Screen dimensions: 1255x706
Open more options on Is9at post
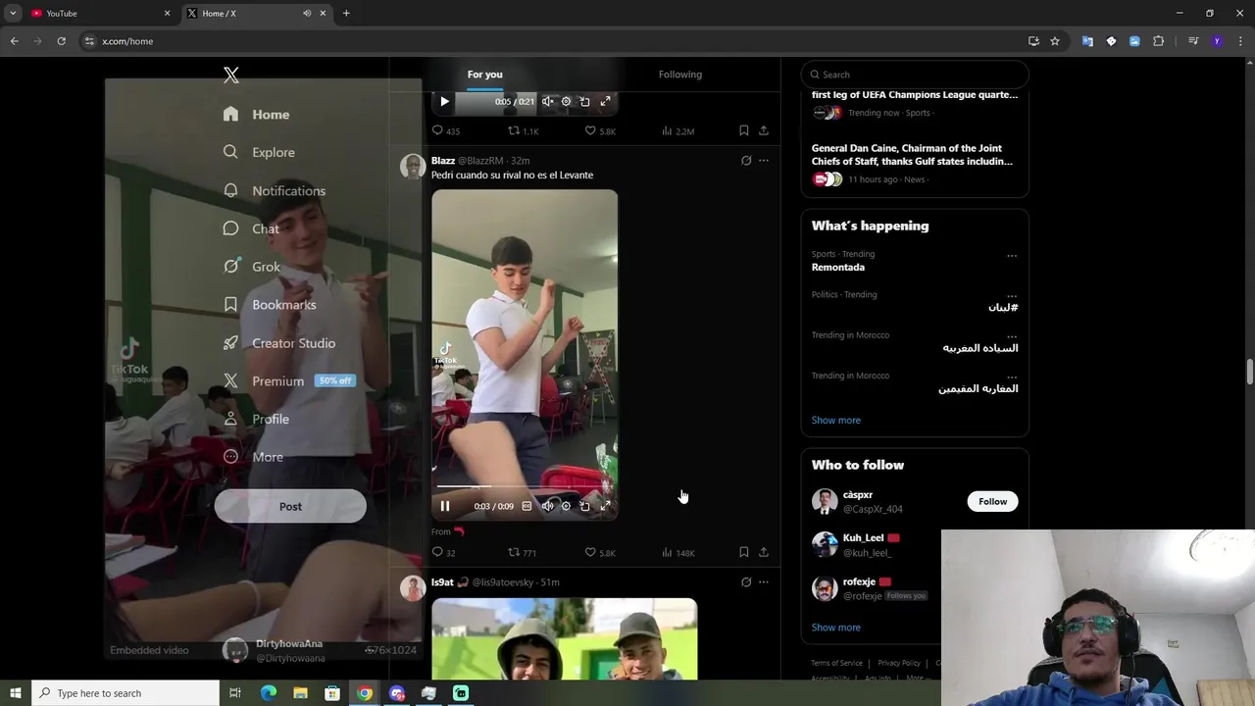click(764, 582)
